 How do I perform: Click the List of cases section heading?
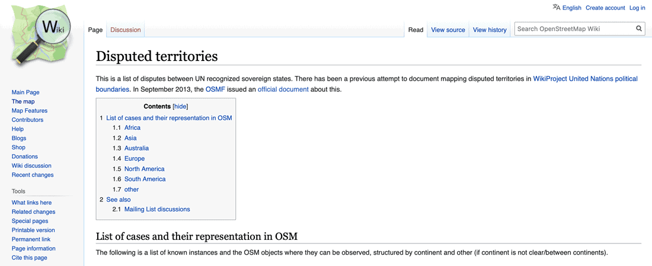coord(197,236)
